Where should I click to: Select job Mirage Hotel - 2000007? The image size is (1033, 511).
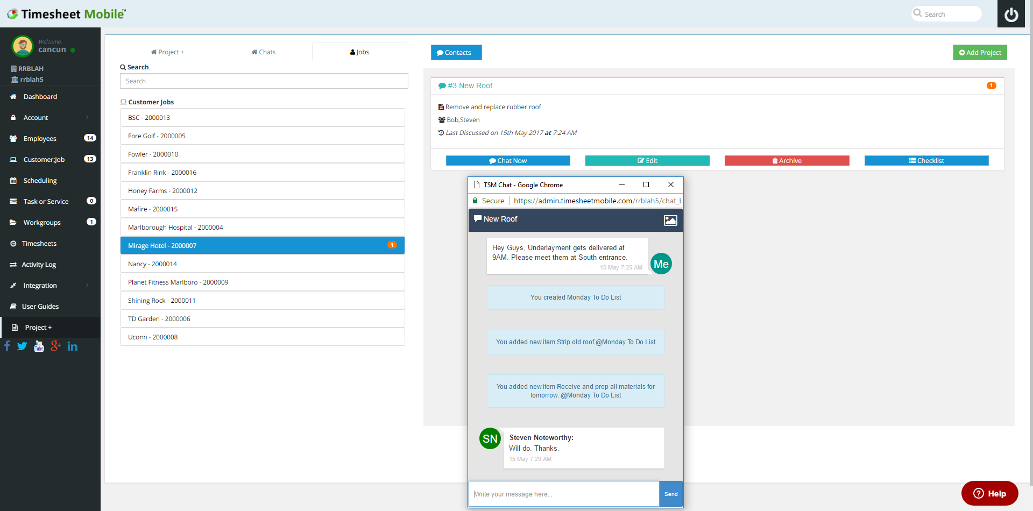(x=263, y=245)
